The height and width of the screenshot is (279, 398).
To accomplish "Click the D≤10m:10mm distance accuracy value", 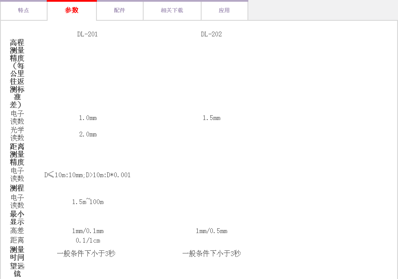I will (x=87, y=175).
